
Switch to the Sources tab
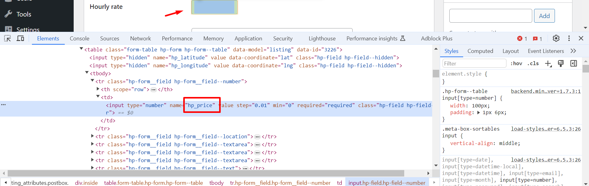click(110, 39)
